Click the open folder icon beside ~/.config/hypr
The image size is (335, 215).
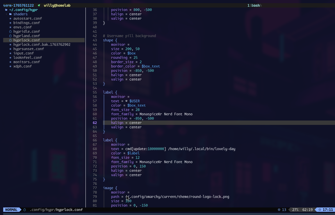click(6, 10)
